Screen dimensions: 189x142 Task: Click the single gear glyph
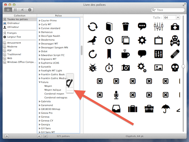click(x=142, y=40)
